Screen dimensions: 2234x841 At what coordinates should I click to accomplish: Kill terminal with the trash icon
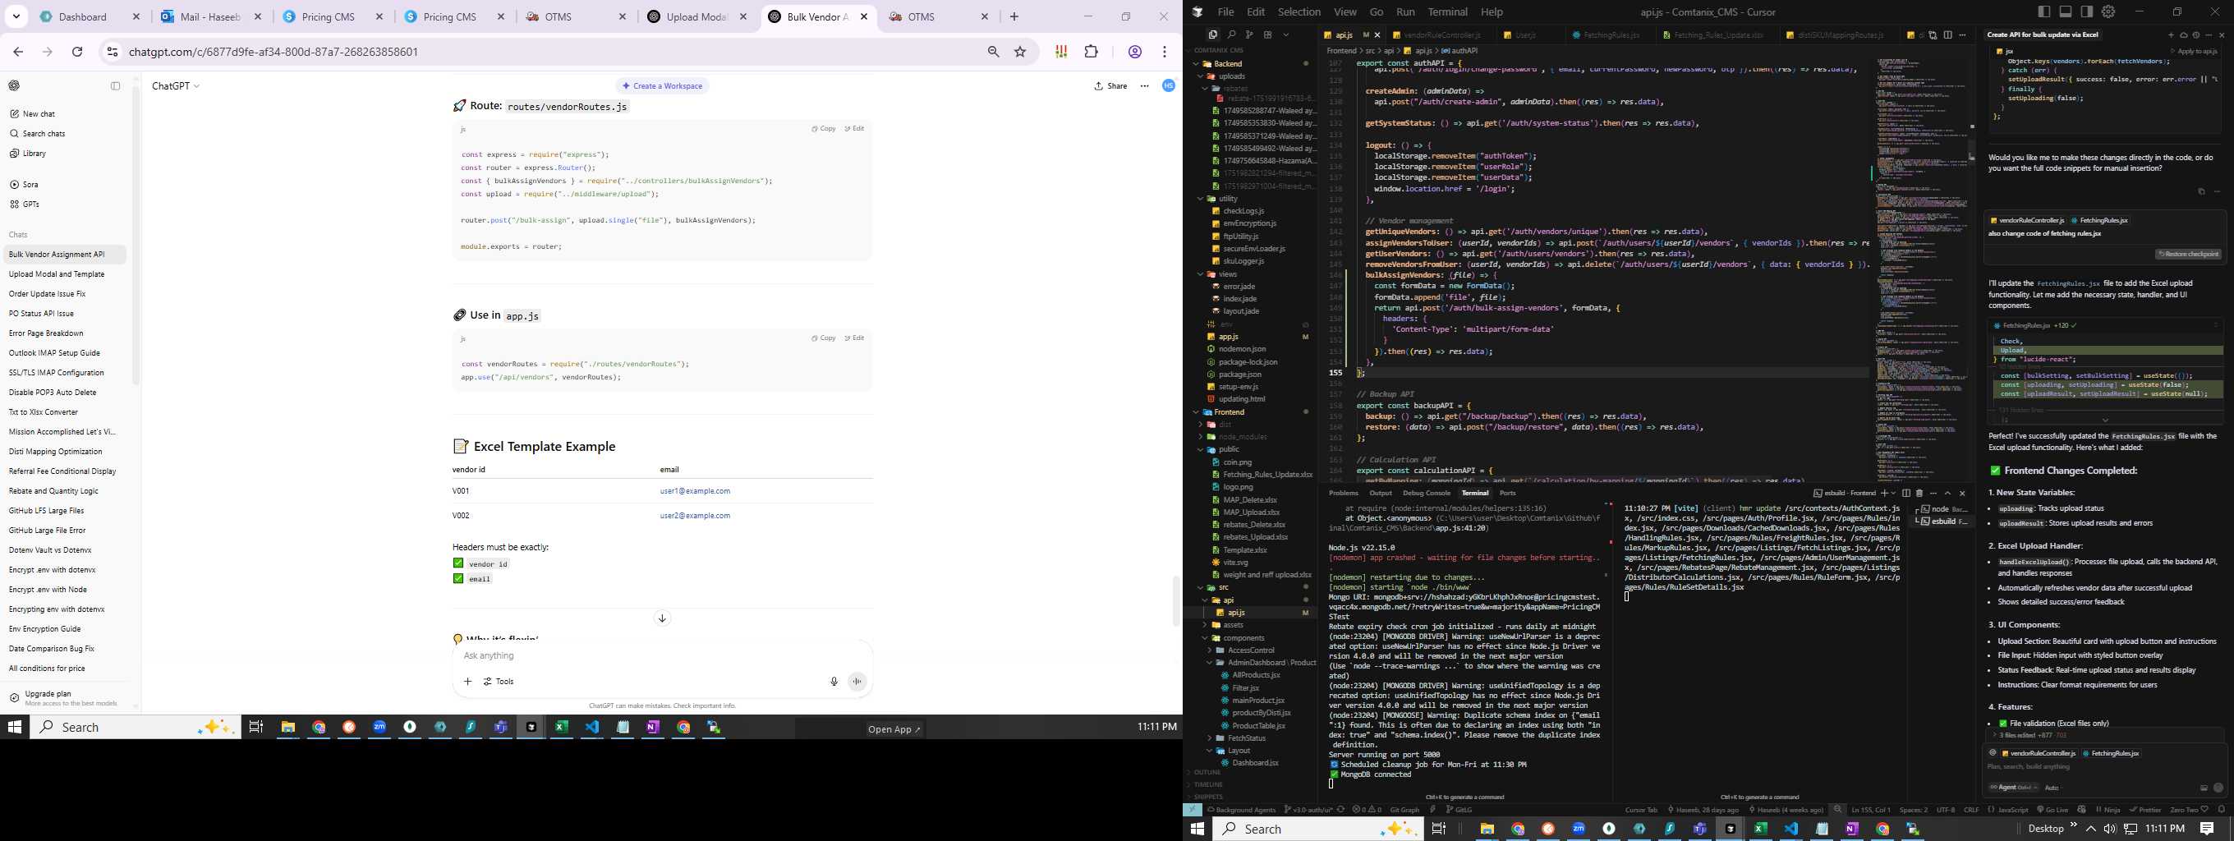(x=1919, y=494)
